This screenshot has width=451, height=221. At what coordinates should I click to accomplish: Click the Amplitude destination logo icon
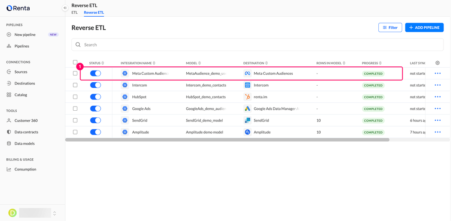[x=247, y=132]
